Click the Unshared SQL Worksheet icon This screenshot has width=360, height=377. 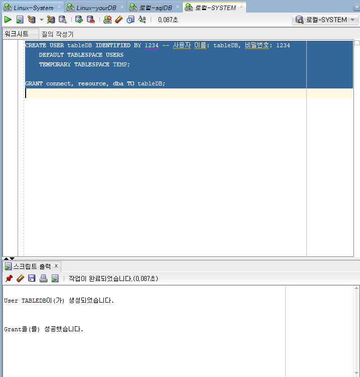[x=107, y=20]
